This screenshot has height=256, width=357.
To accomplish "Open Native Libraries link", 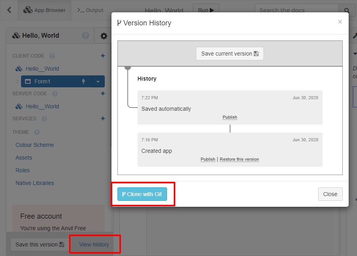I will coord(35,183).
